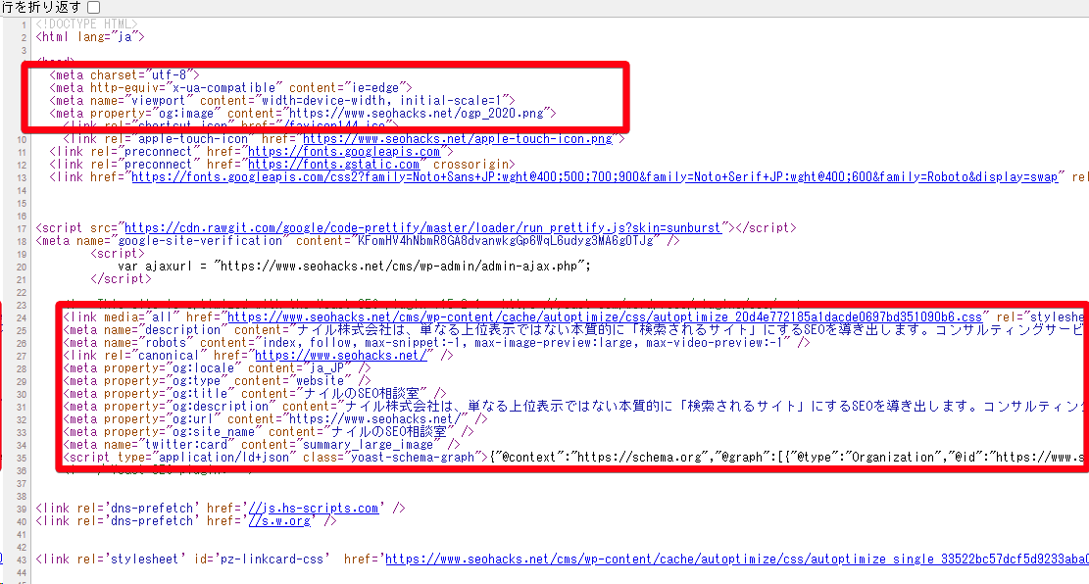Click the google-site-verification meta line
Image resolution: width=1089 pixels, height=584 pixels.
[358, 241]
